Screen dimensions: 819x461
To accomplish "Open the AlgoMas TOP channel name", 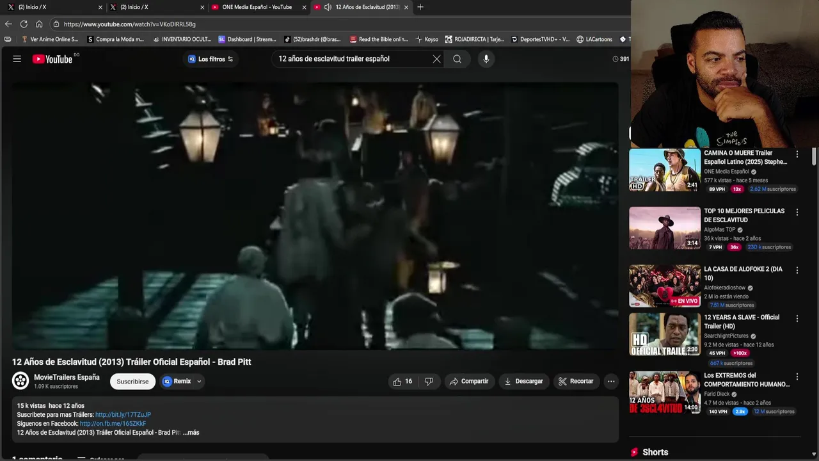I will tap(720, 230).
